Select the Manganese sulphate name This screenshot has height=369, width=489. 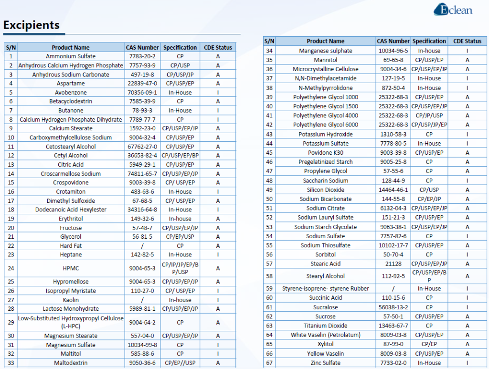(326, 51)
